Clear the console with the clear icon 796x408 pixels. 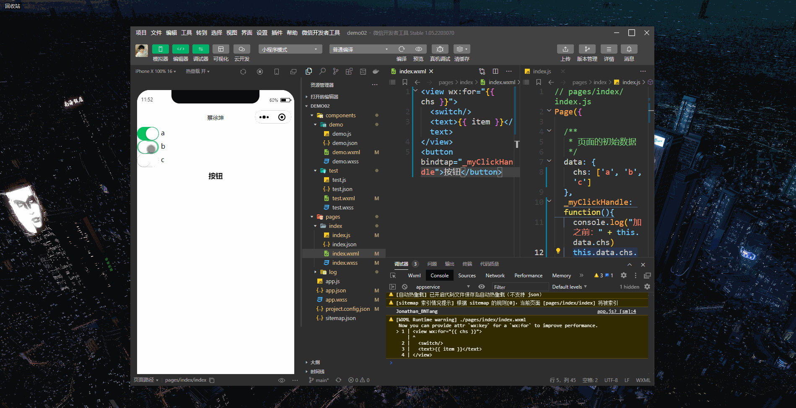tap(404, 287)
